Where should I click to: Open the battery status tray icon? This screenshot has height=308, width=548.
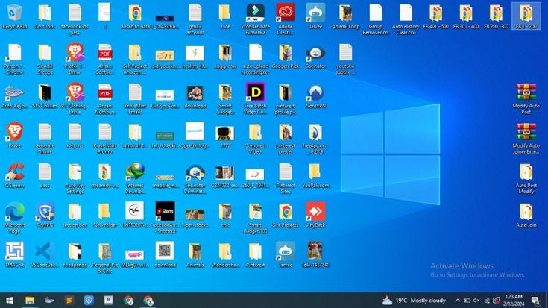tap(467, 301)
